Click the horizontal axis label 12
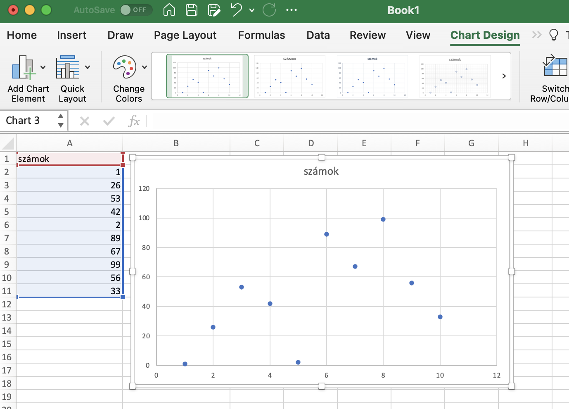This screenshot has width=569, height=409. tap(497, 375)
